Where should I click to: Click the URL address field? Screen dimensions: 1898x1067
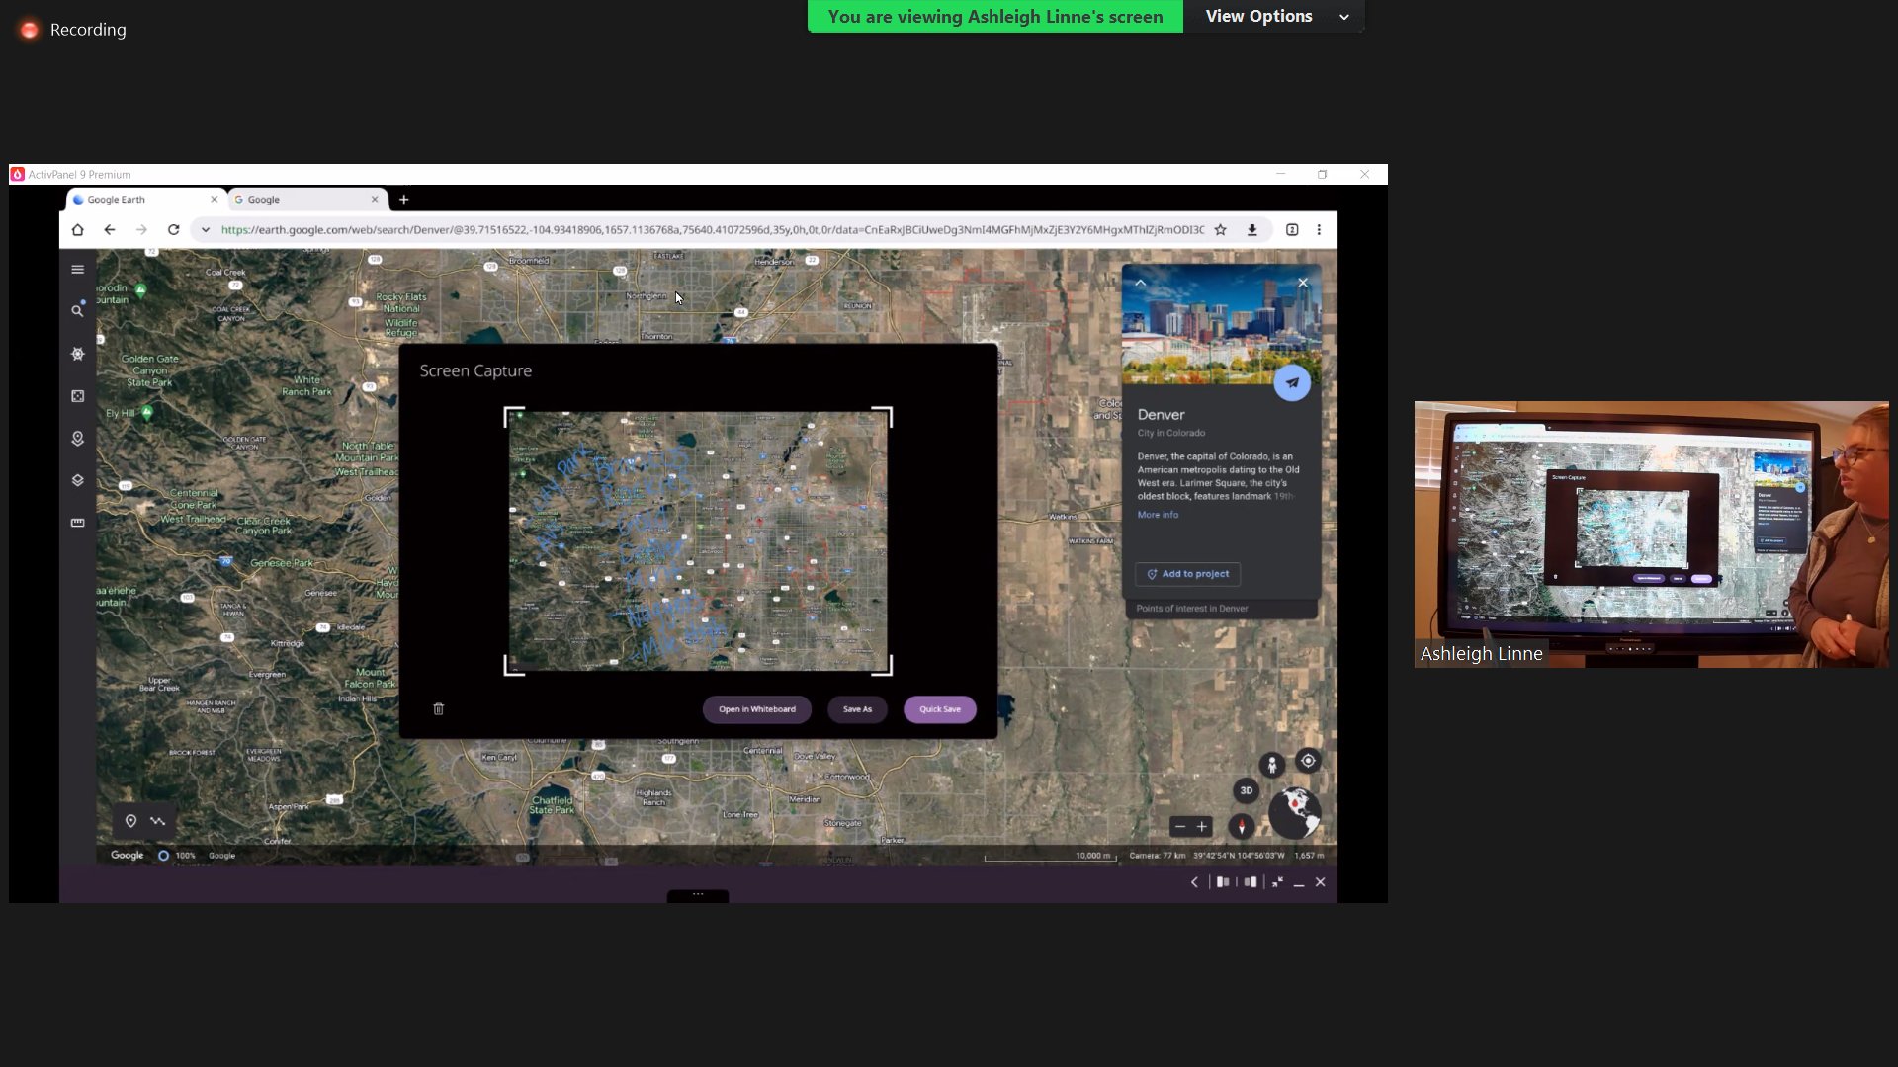(x=712, y=230)
